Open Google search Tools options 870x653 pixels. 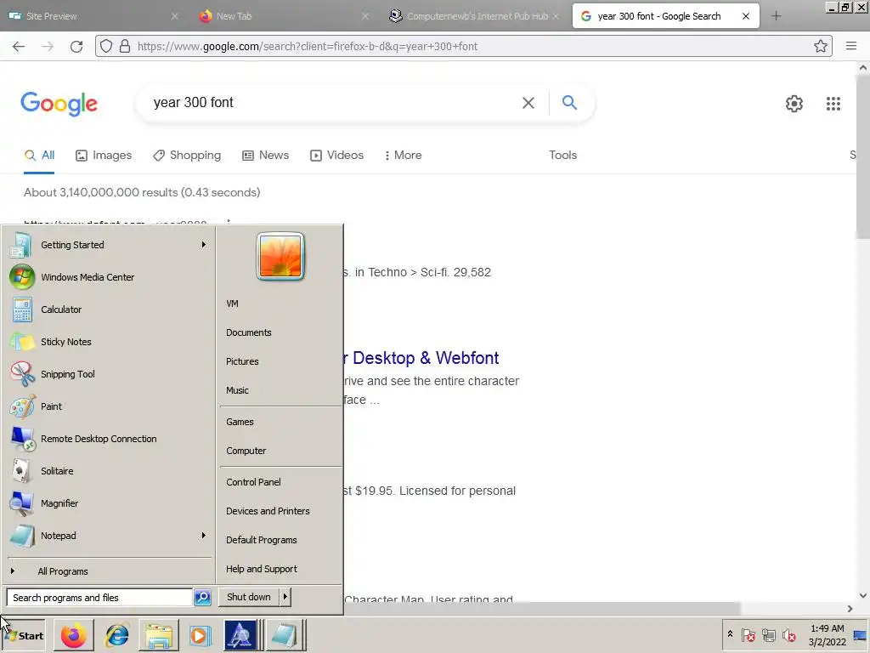point(562,156)
